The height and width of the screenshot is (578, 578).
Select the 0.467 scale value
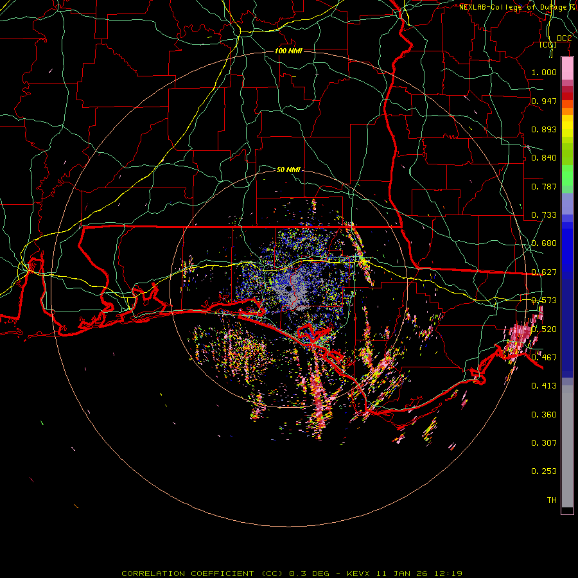coord(544,358)
